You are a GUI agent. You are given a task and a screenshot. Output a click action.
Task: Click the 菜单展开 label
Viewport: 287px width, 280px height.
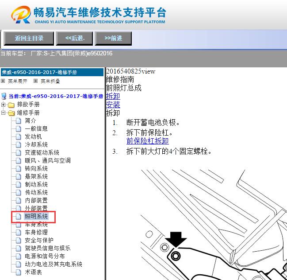click(17, 81)
